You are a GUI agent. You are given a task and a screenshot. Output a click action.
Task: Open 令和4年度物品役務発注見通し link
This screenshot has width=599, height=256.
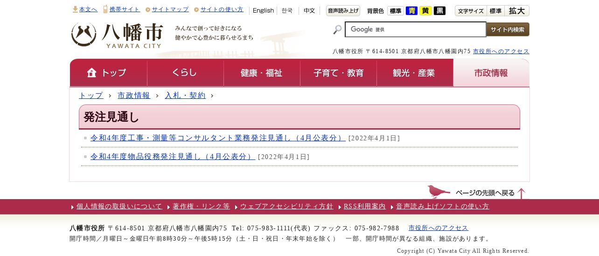[173, 157]
